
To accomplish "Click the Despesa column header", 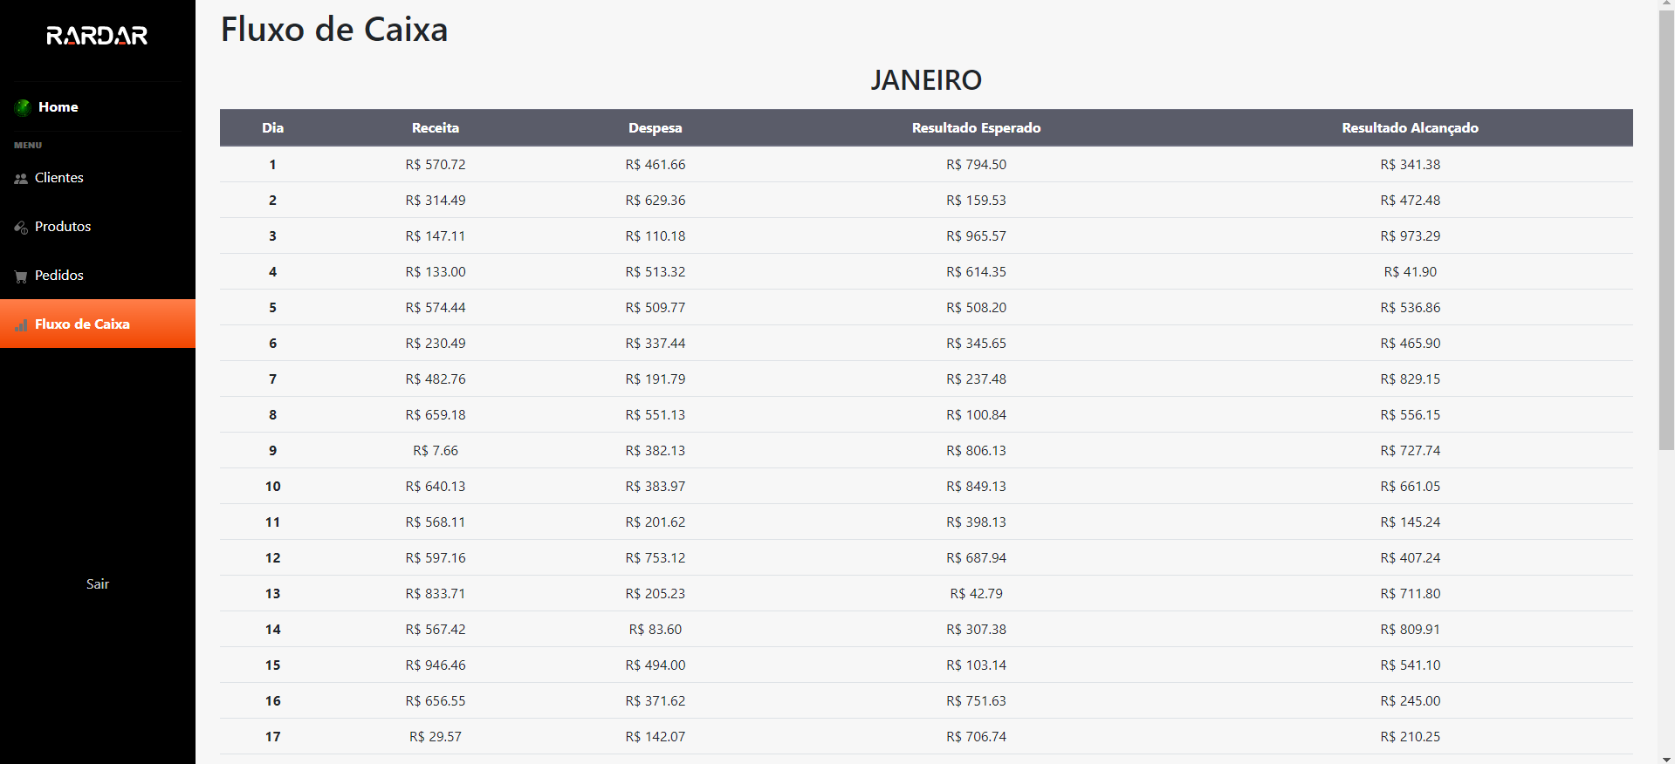I will point(655,127).
